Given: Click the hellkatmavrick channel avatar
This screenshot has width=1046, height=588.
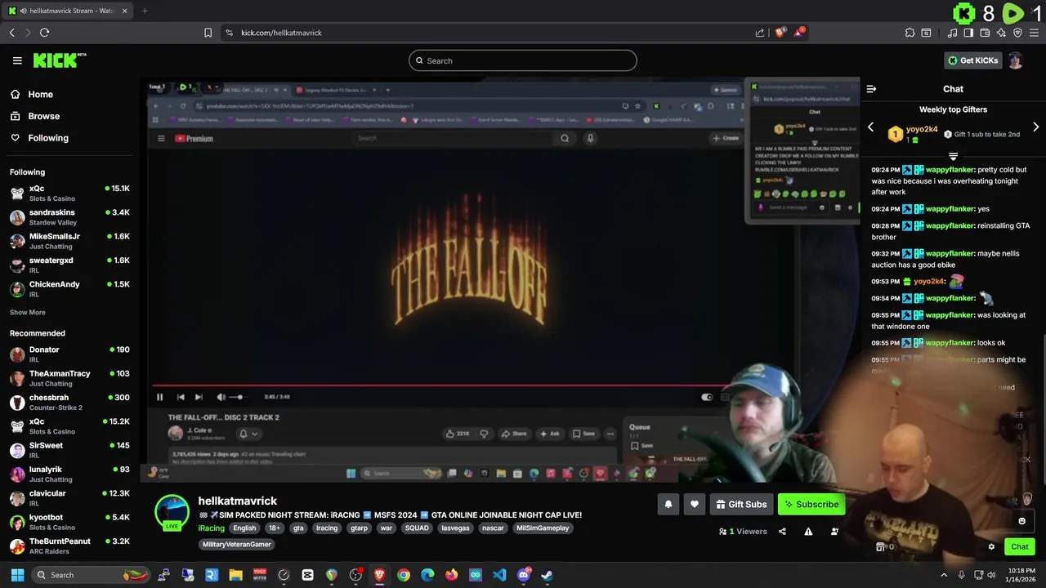Looking at the screenshot, I should (172, 512).
